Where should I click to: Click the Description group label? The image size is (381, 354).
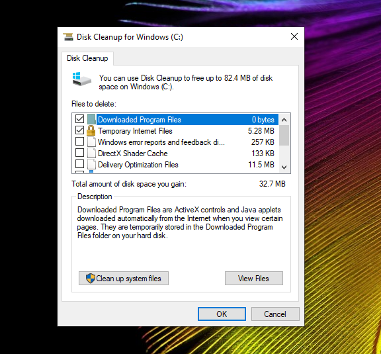tap(95, 197)
